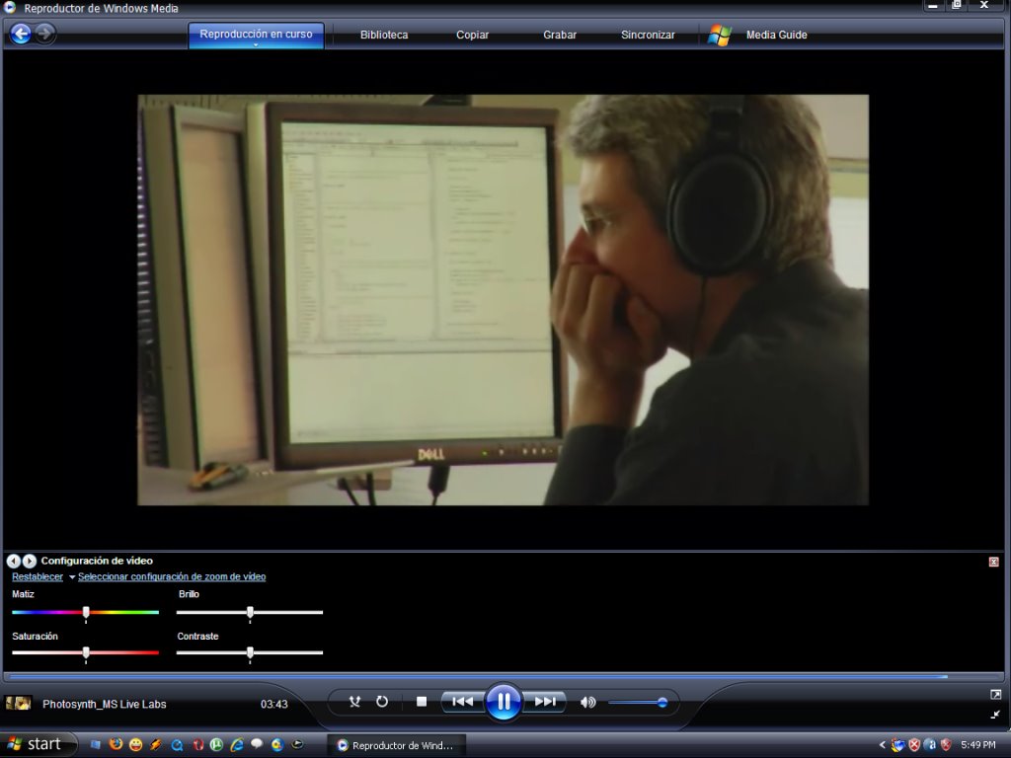The width and height of the screenshot is (1011, 758).
Task: Open the Windows start menu
Action: click(38, 744)
